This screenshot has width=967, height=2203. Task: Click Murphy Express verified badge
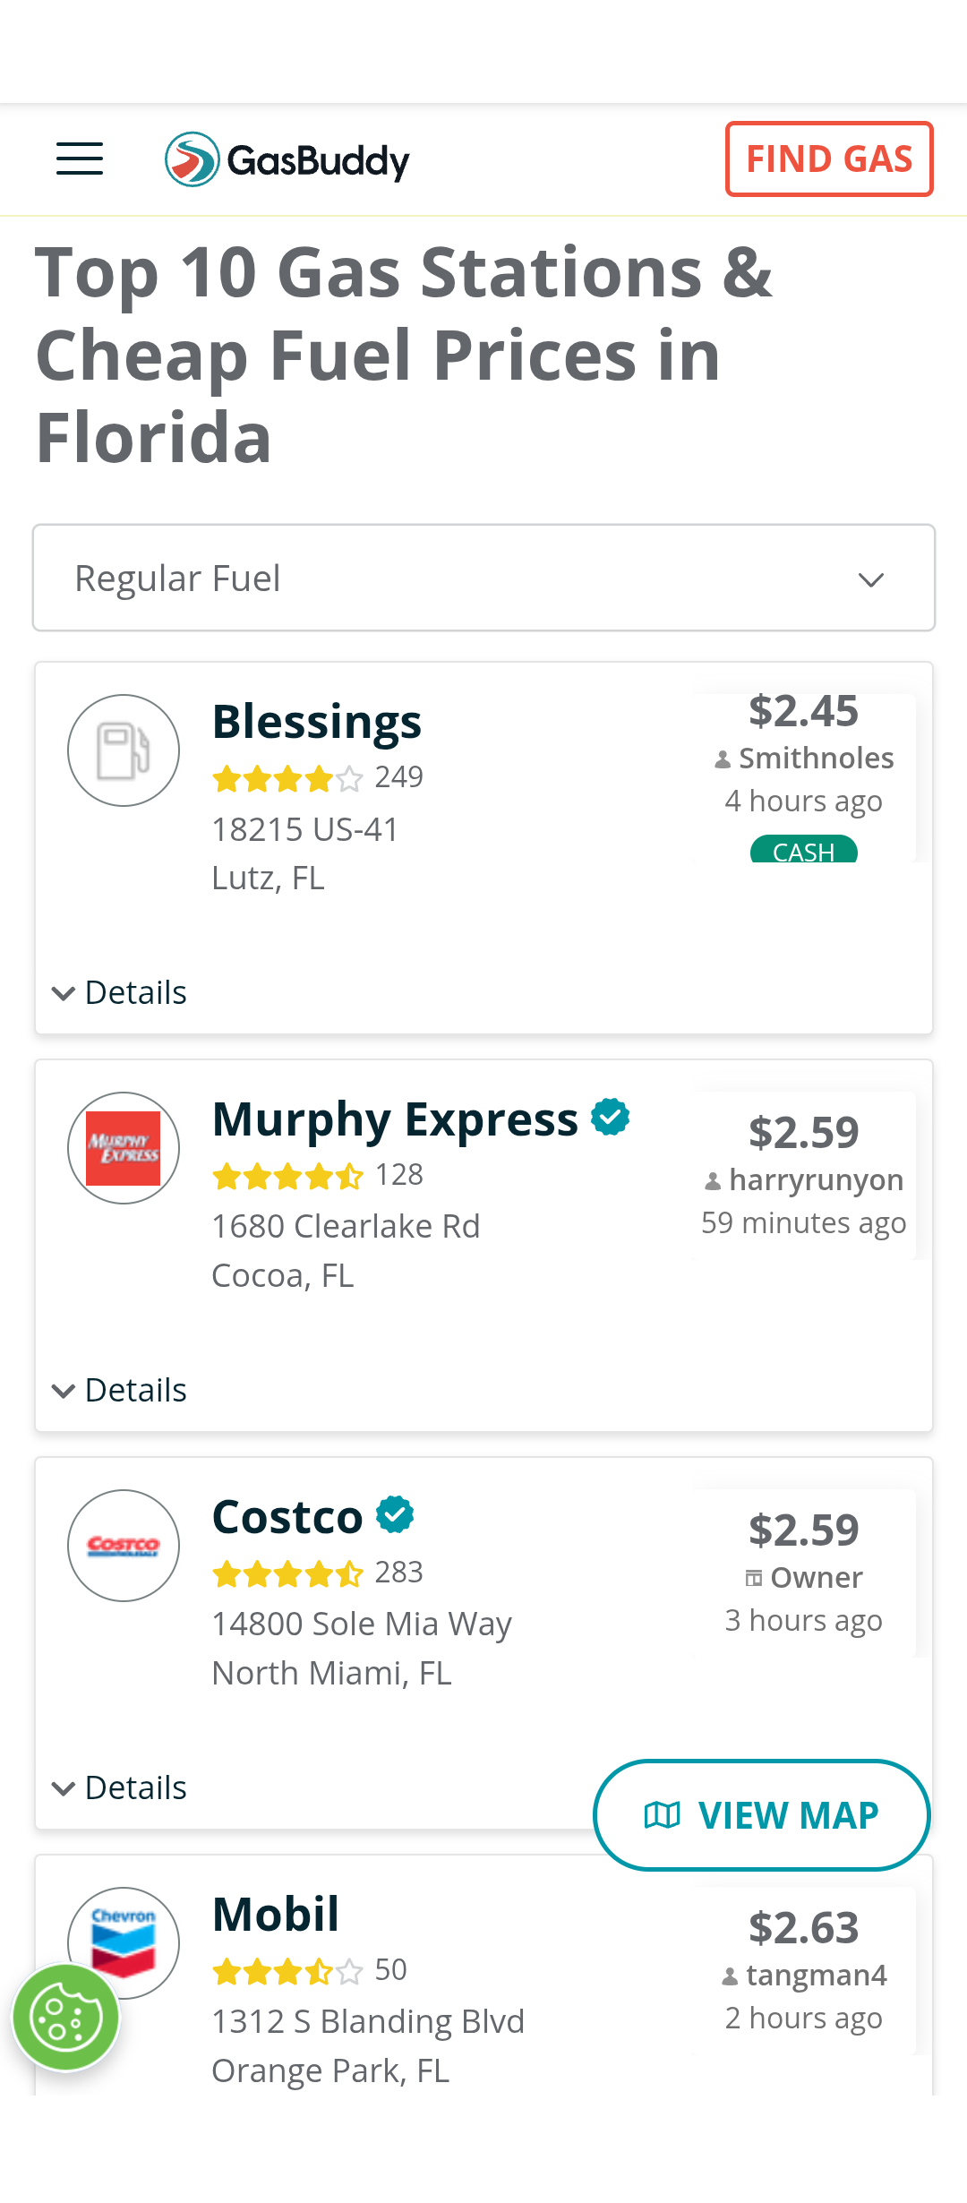(x=611, y=1117)
